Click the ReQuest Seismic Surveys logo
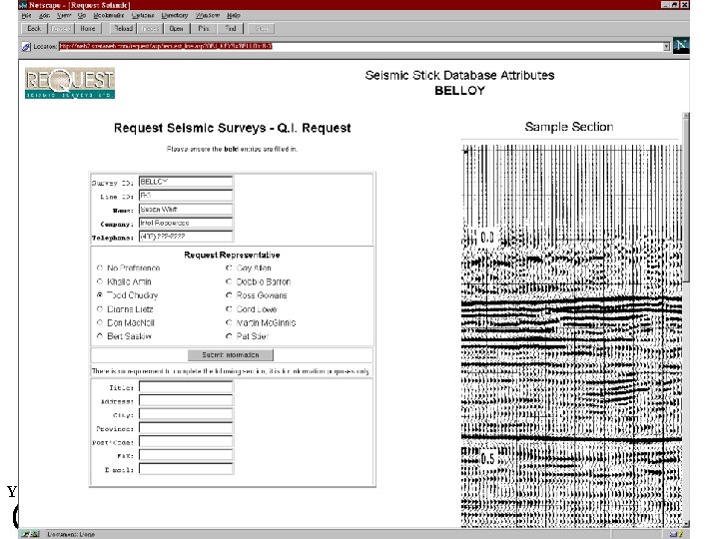 [70, 83]
